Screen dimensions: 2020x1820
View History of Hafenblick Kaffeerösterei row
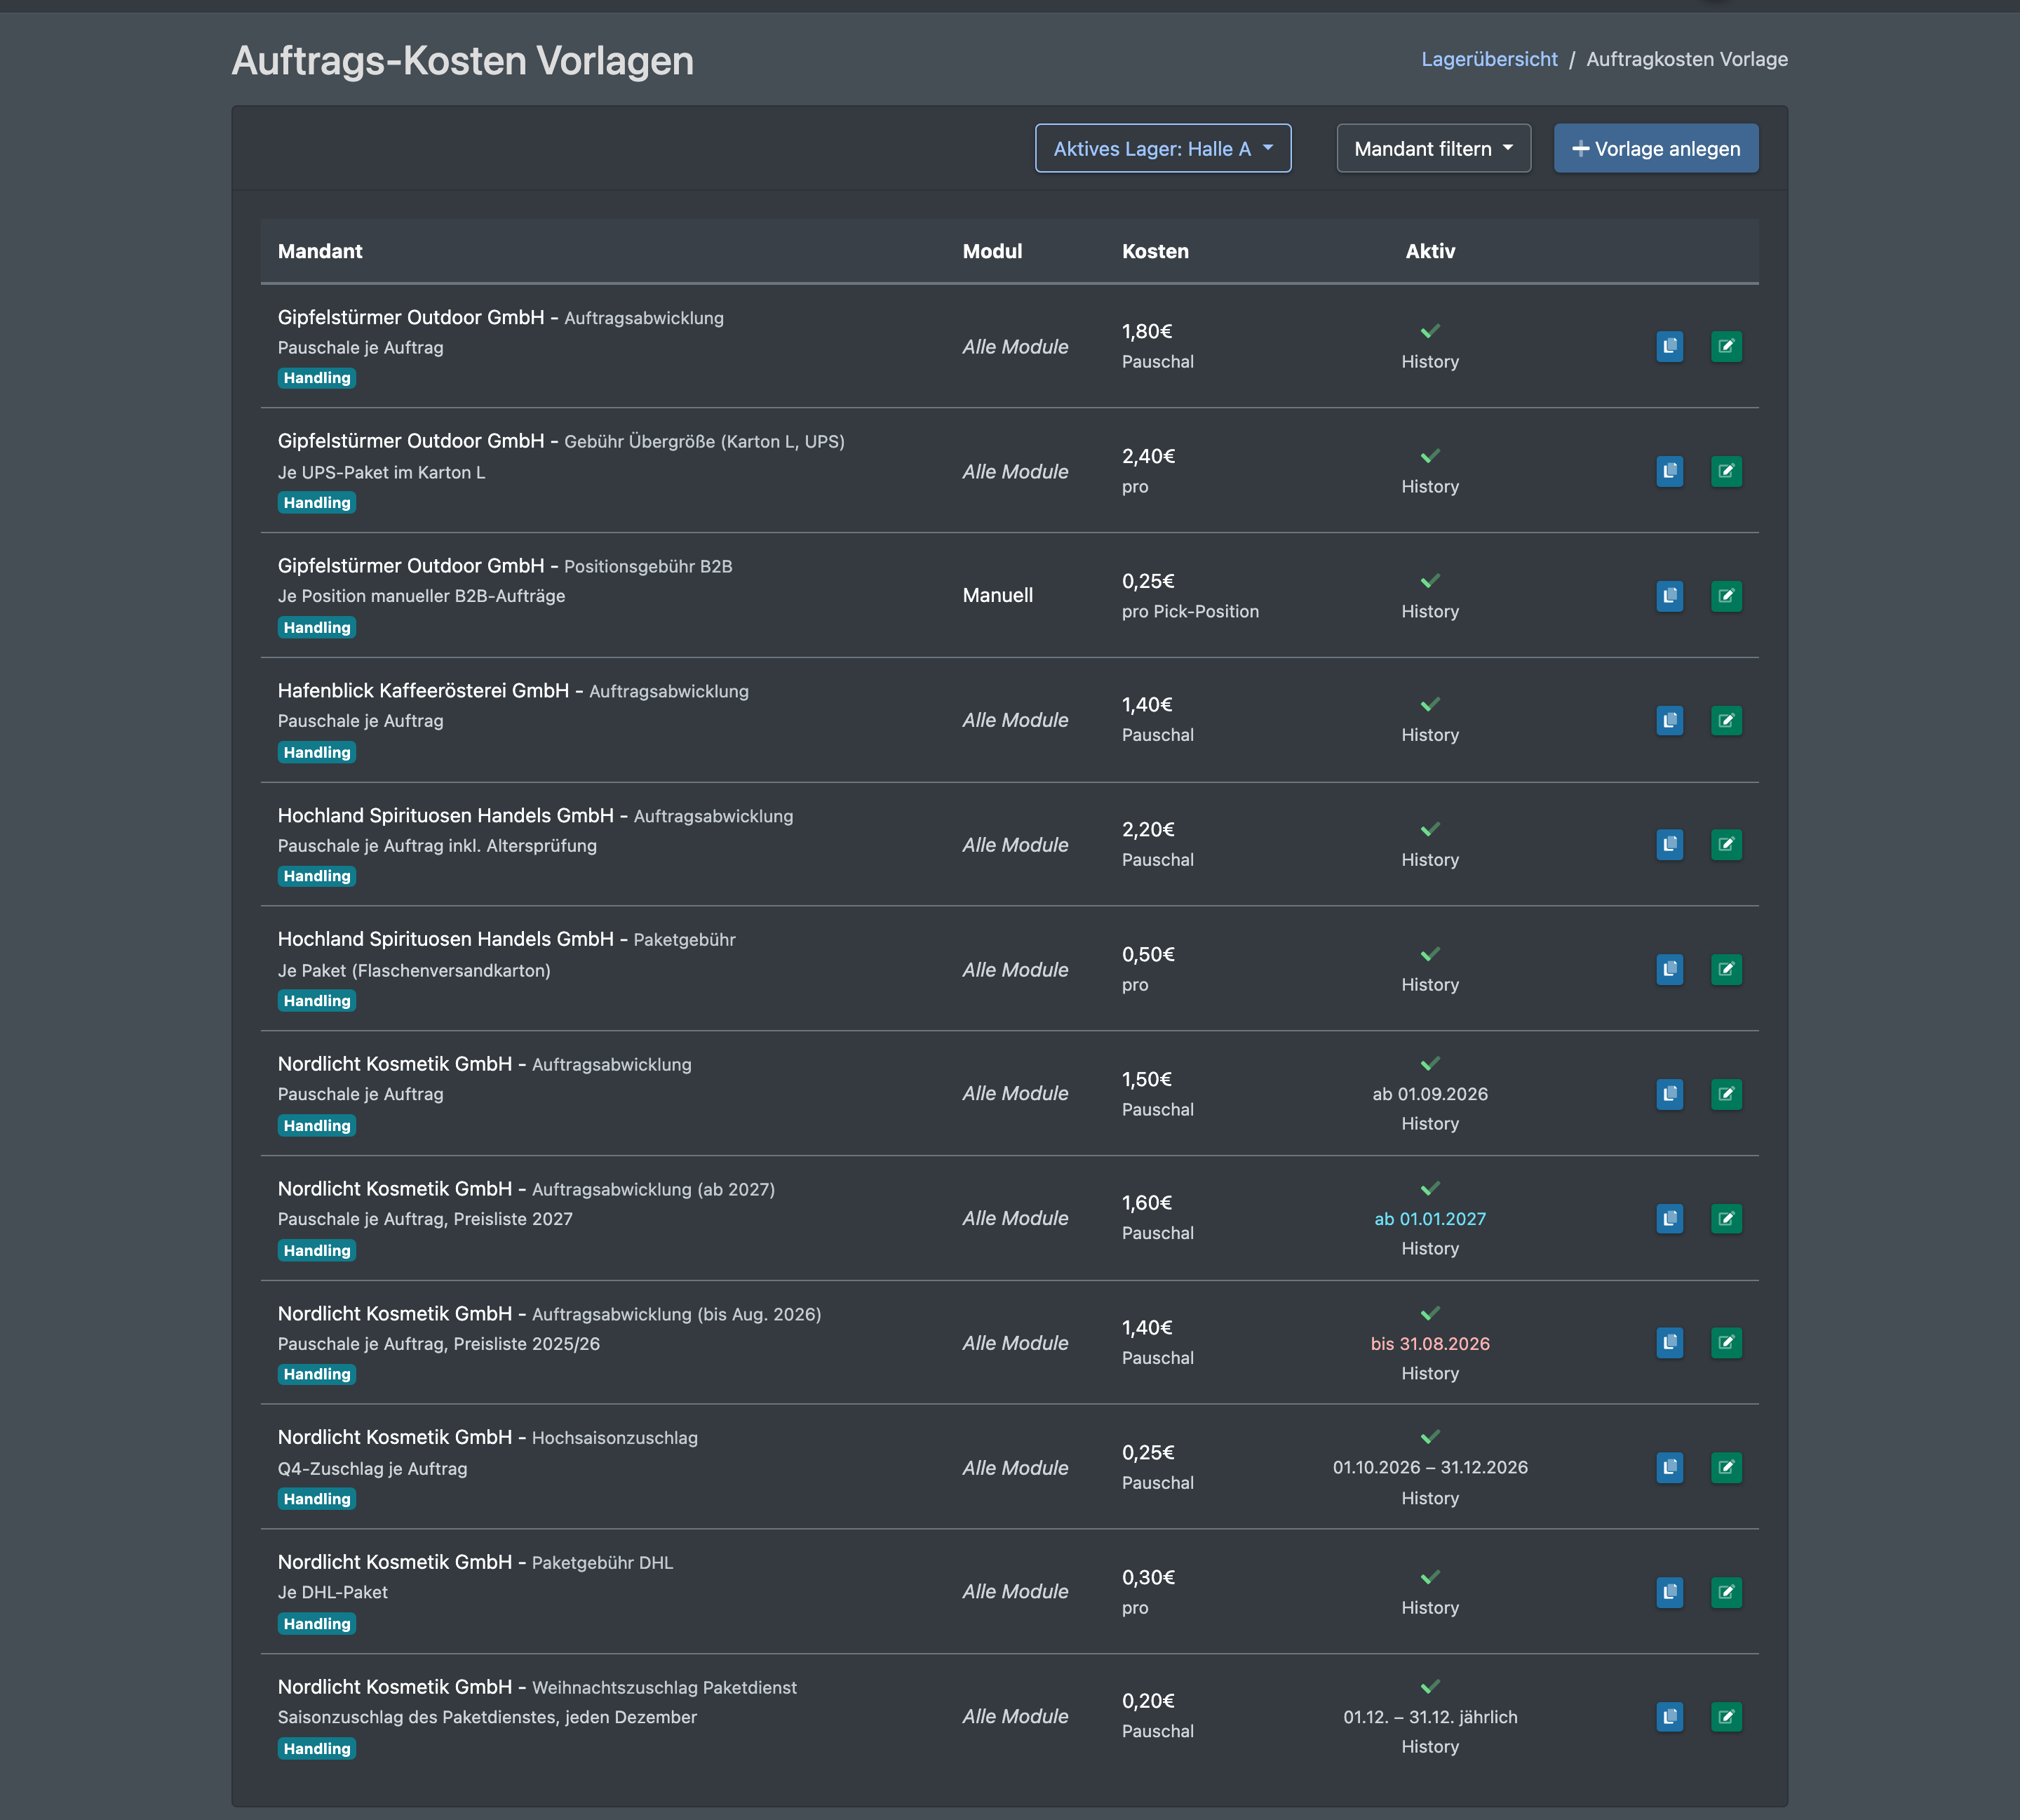click(x=1429, y=735)
